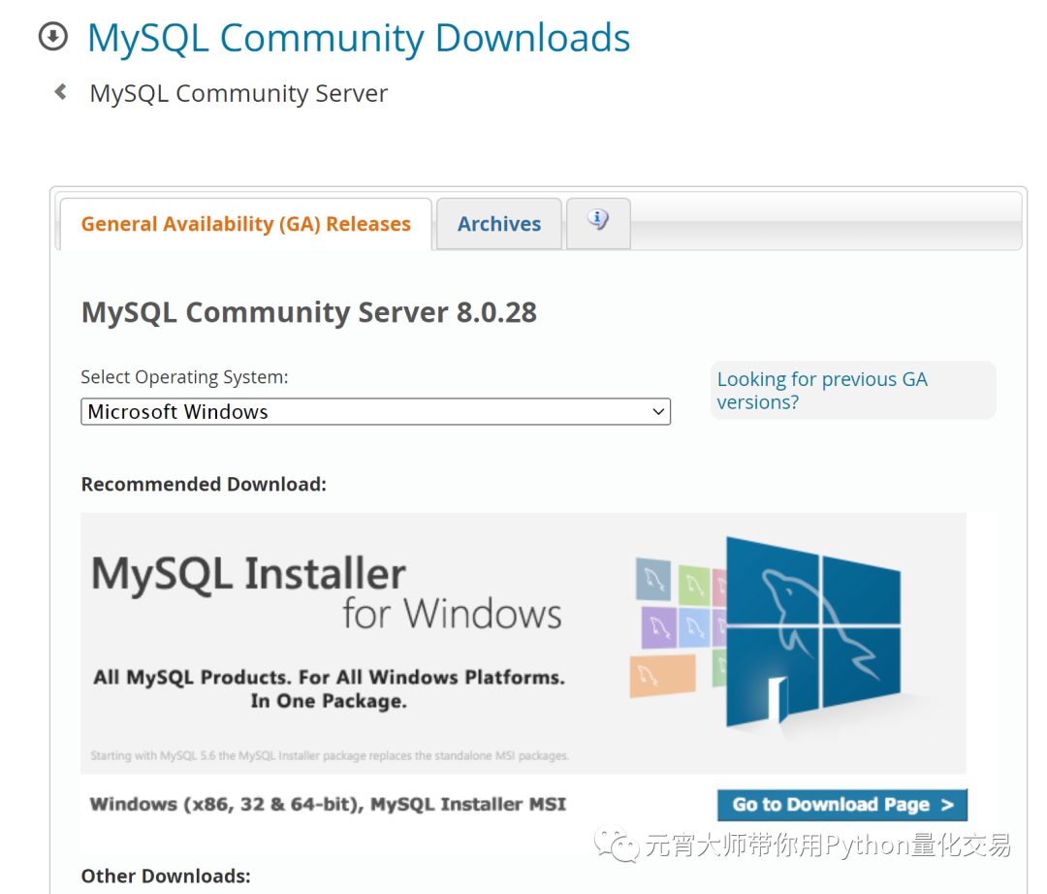1047x894 pixels.
Task: Open the Select Operating System dropdown
Action: tap(375, 412)
